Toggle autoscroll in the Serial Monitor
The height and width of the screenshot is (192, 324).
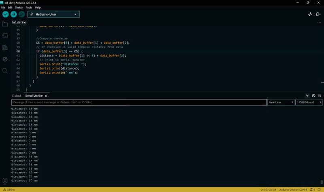tap(307, 96)
